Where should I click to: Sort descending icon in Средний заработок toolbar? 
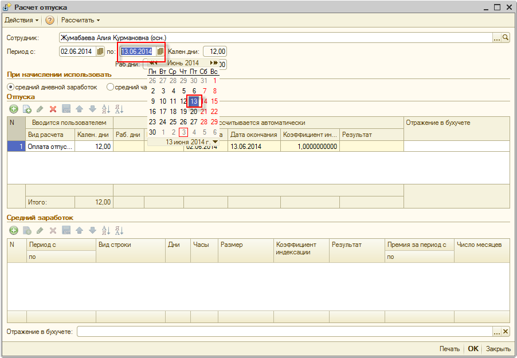(119, 230)
